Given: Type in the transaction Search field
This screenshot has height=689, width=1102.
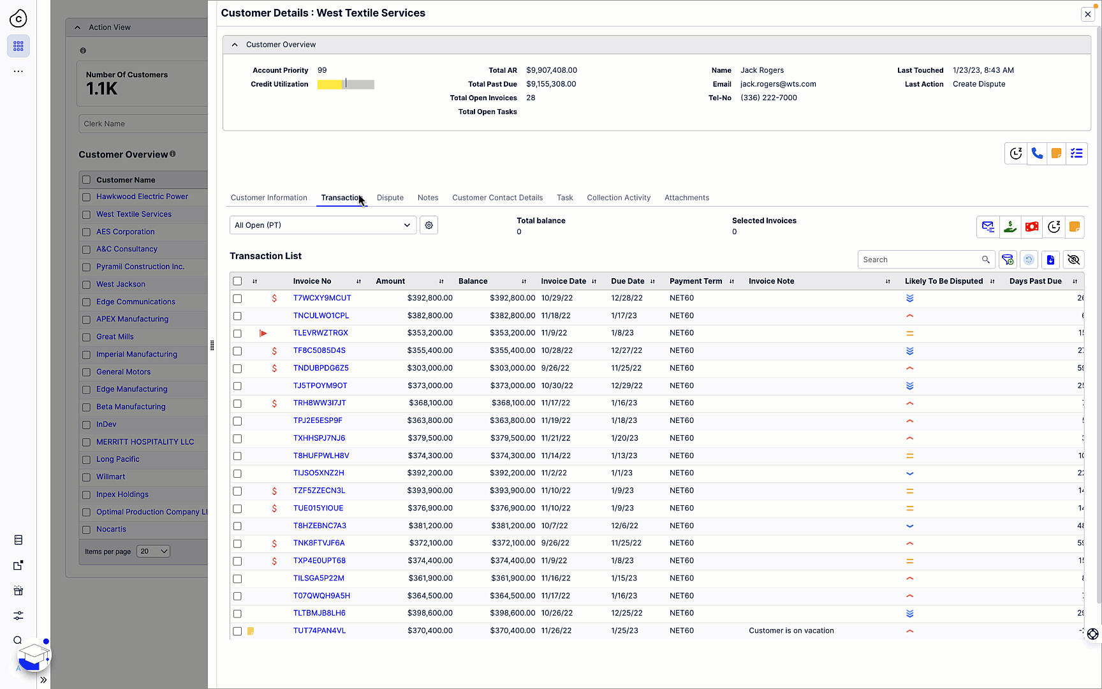Looking at the screenshot, I should 920,260.
